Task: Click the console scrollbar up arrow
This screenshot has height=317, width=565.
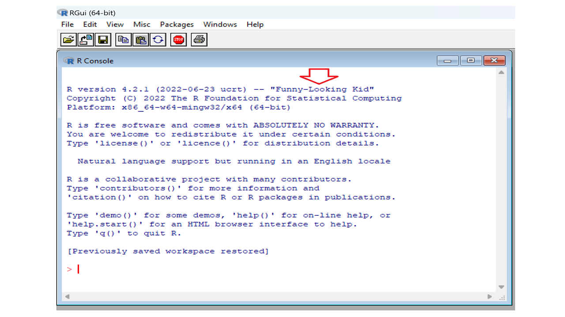Action: [501, 72]
